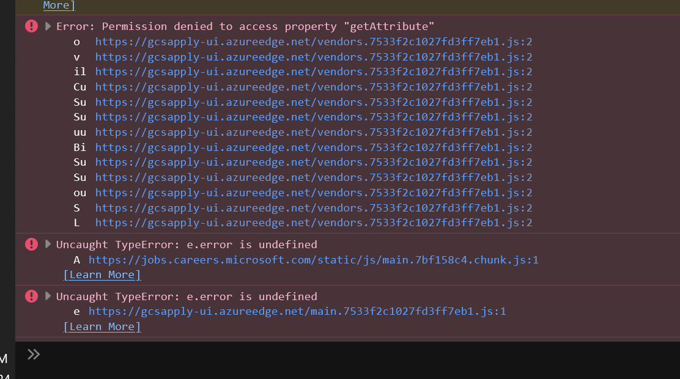
Task: Click the first TypeError error icon
Action: point(31,244)
